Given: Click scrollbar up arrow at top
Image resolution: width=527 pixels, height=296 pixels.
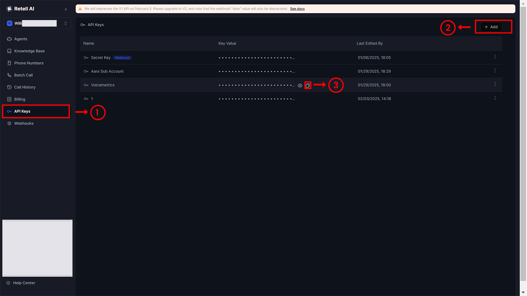Looking at the screenshot, I should coord(524,3).
